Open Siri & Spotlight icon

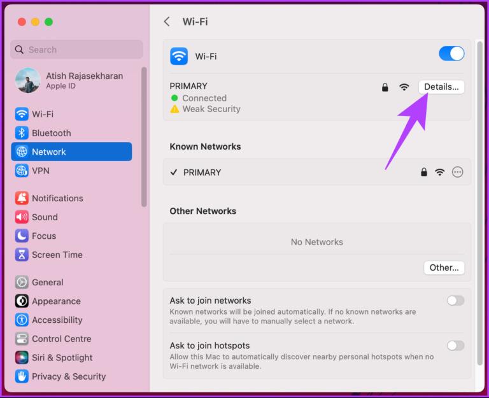tap(22, 357)
